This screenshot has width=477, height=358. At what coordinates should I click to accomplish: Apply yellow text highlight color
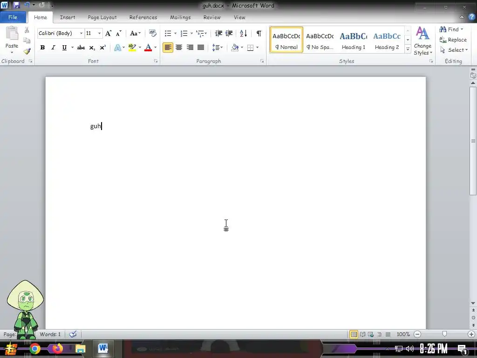tap(132, 48)
